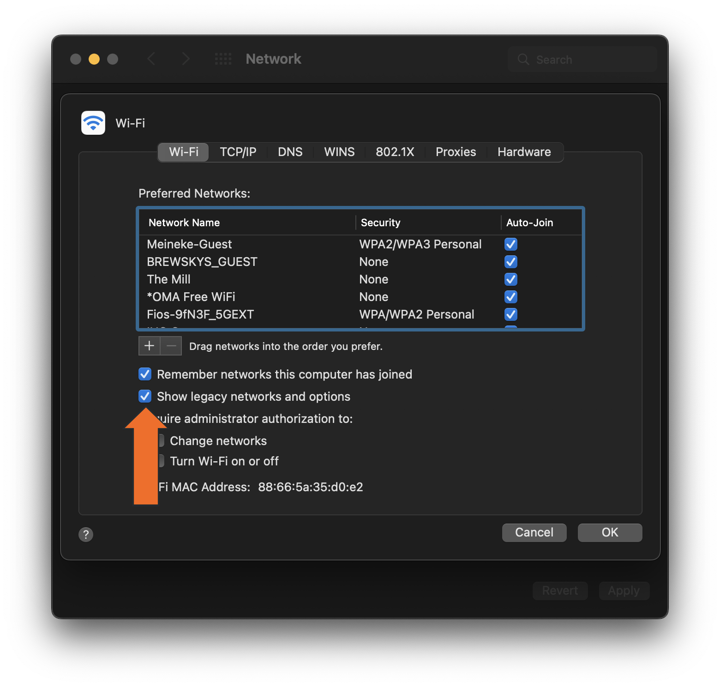Disable Show legacy networks and options

(144, 396)
